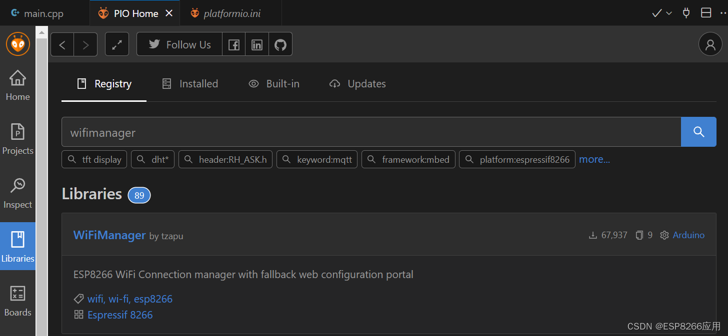Open the Facebook social icon

[233, 44]
